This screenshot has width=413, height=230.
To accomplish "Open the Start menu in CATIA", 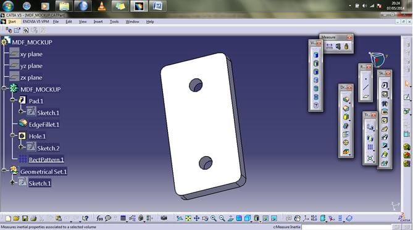I will click(12, 22).
